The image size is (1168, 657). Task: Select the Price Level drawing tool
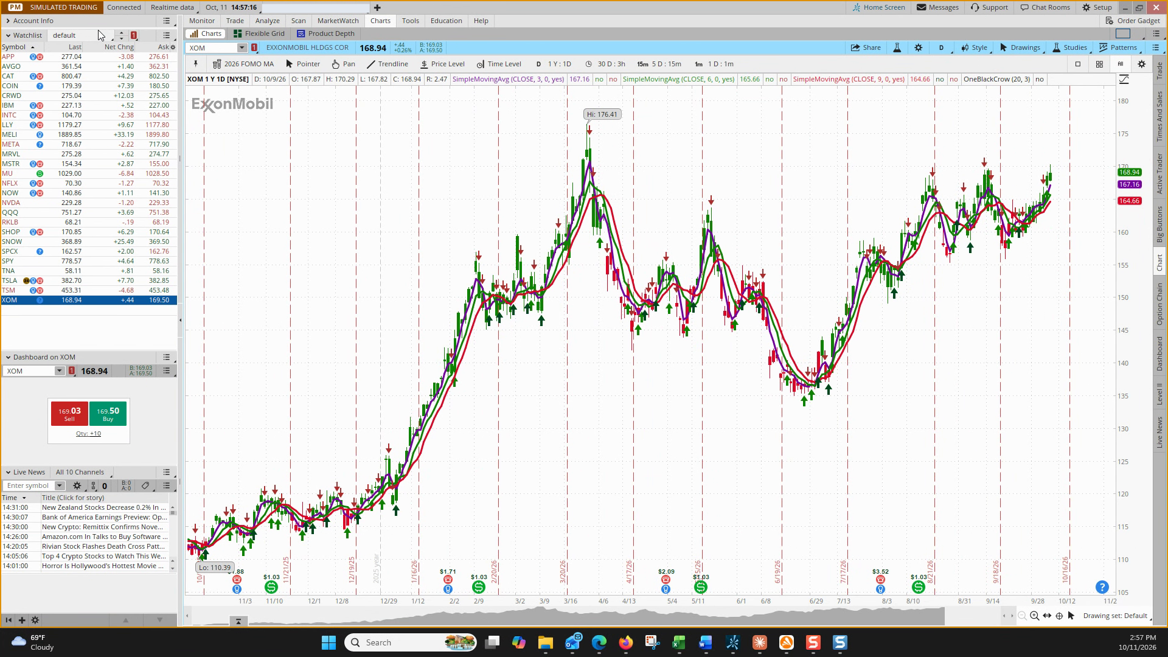(x=442, y=64)
